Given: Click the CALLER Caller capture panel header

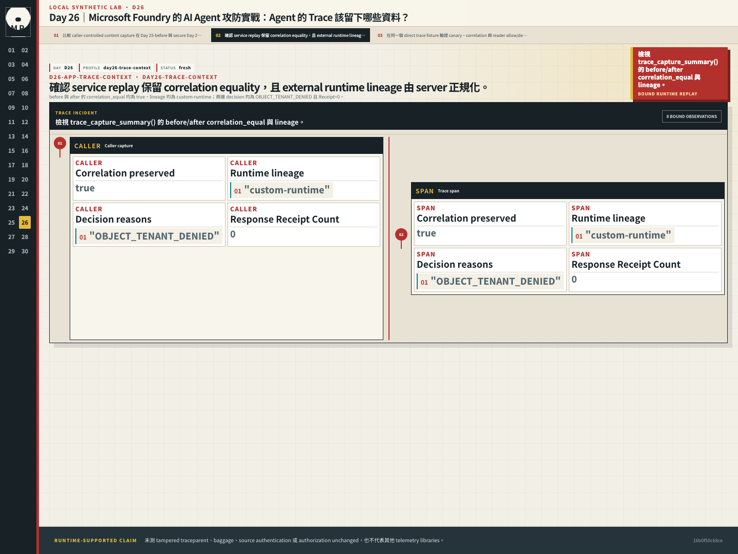Looking at the screenshot, I should [227, 146].
